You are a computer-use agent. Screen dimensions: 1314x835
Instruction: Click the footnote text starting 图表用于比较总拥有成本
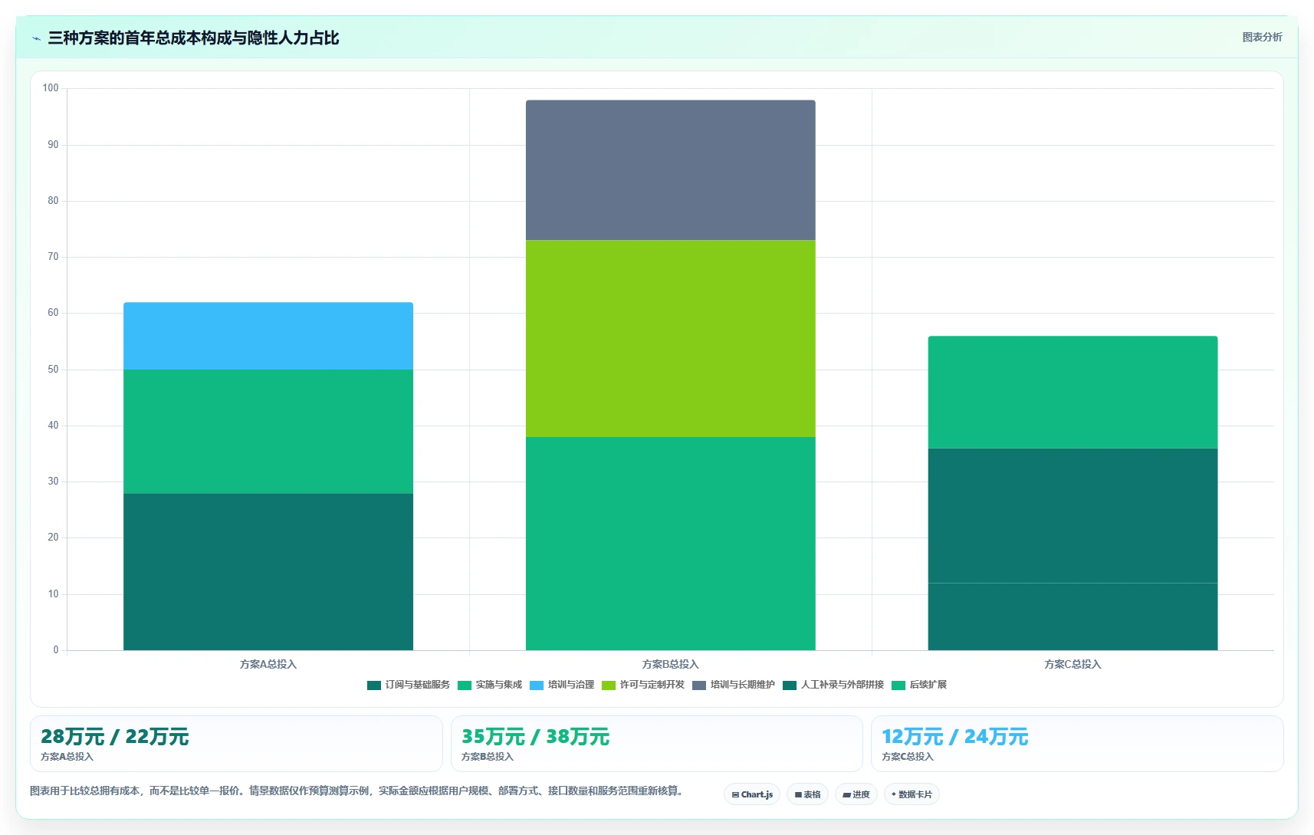356,791
